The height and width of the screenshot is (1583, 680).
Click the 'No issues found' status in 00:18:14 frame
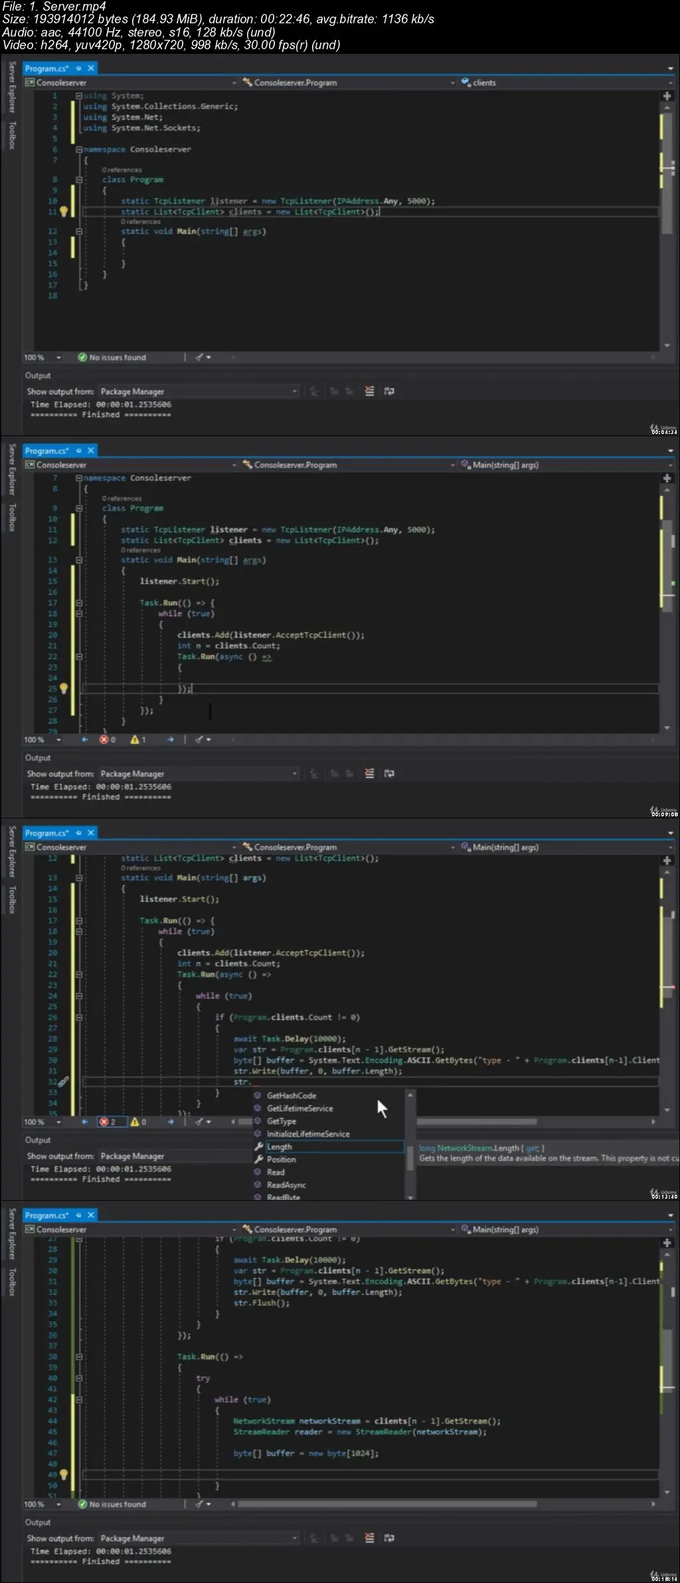(x=118, y=1504)
